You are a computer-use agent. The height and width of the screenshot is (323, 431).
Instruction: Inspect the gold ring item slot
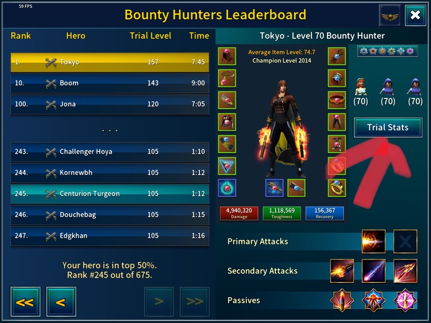[337, 188]
